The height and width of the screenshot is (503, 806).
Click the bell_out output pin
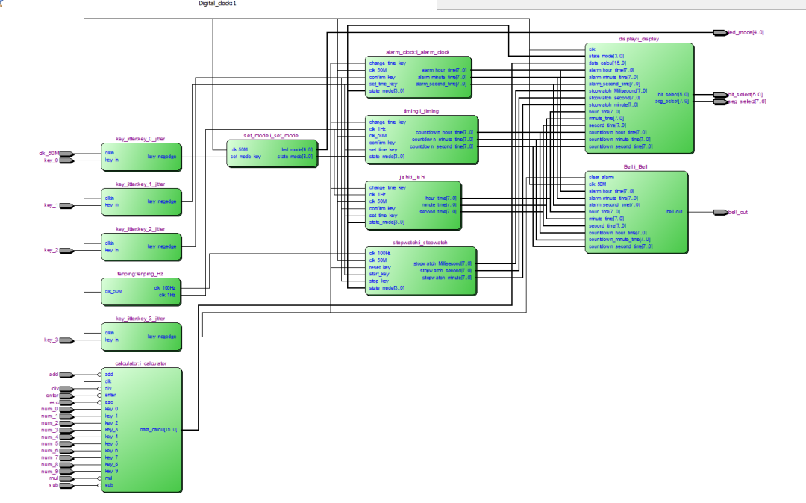coord(719,213)
